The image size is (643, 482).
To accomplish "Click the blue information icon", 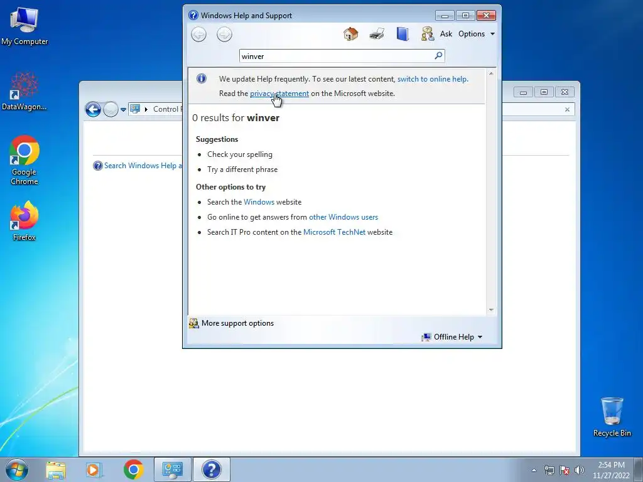I will pyautogui.click(x=202, y=78).
